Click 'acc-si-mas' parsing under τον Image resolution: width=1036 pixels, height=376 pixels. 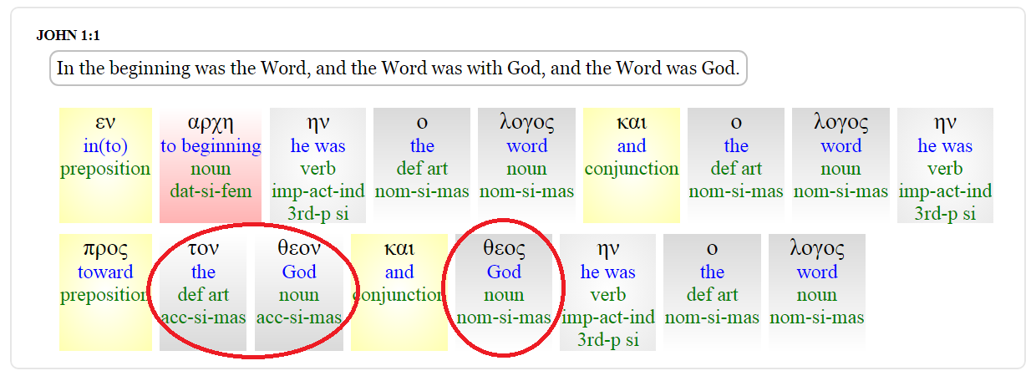[203, 318]
